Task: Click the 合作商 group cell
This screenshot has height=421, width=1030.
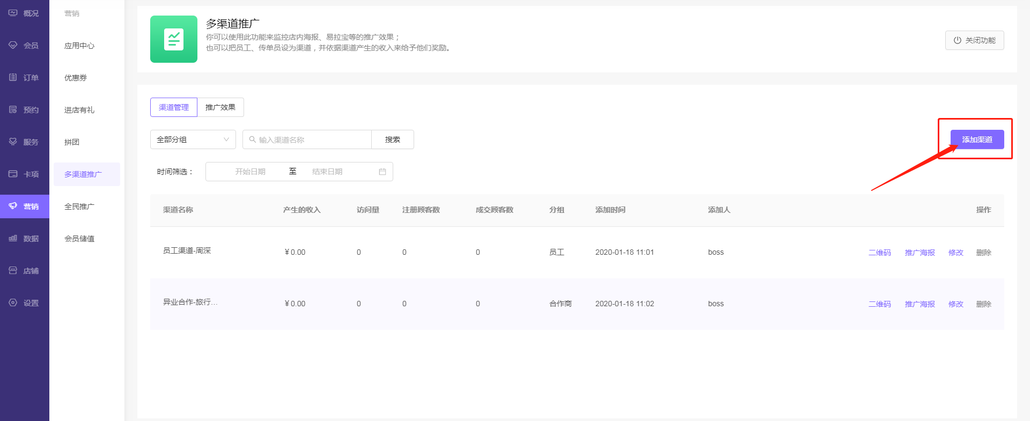Action: (561, 304)
